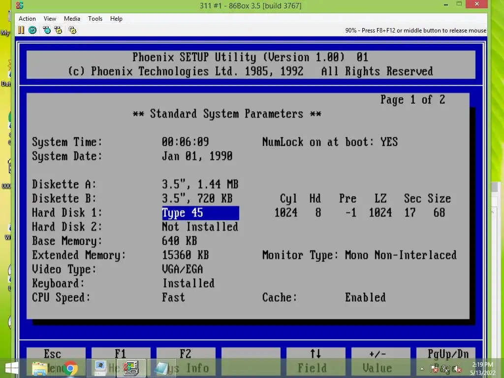This screenshot has height=378, width=504.
Task: Click the Pre value -1
Action: [350, 213]
